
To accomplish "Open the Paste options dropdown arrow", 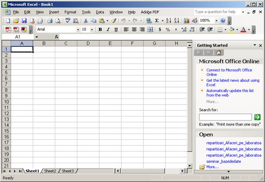I will click(x=107, y=21).
